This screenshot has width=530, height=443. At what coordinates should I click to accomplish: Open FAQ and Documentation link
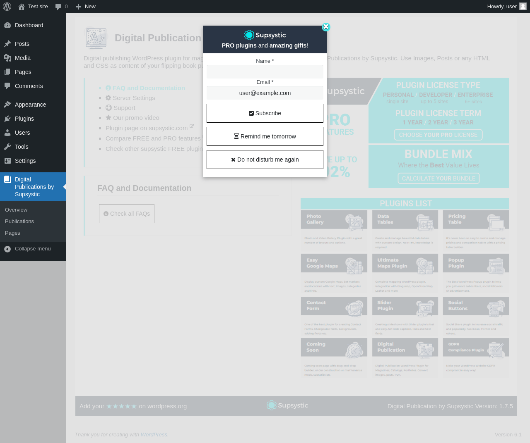(145, 88)
